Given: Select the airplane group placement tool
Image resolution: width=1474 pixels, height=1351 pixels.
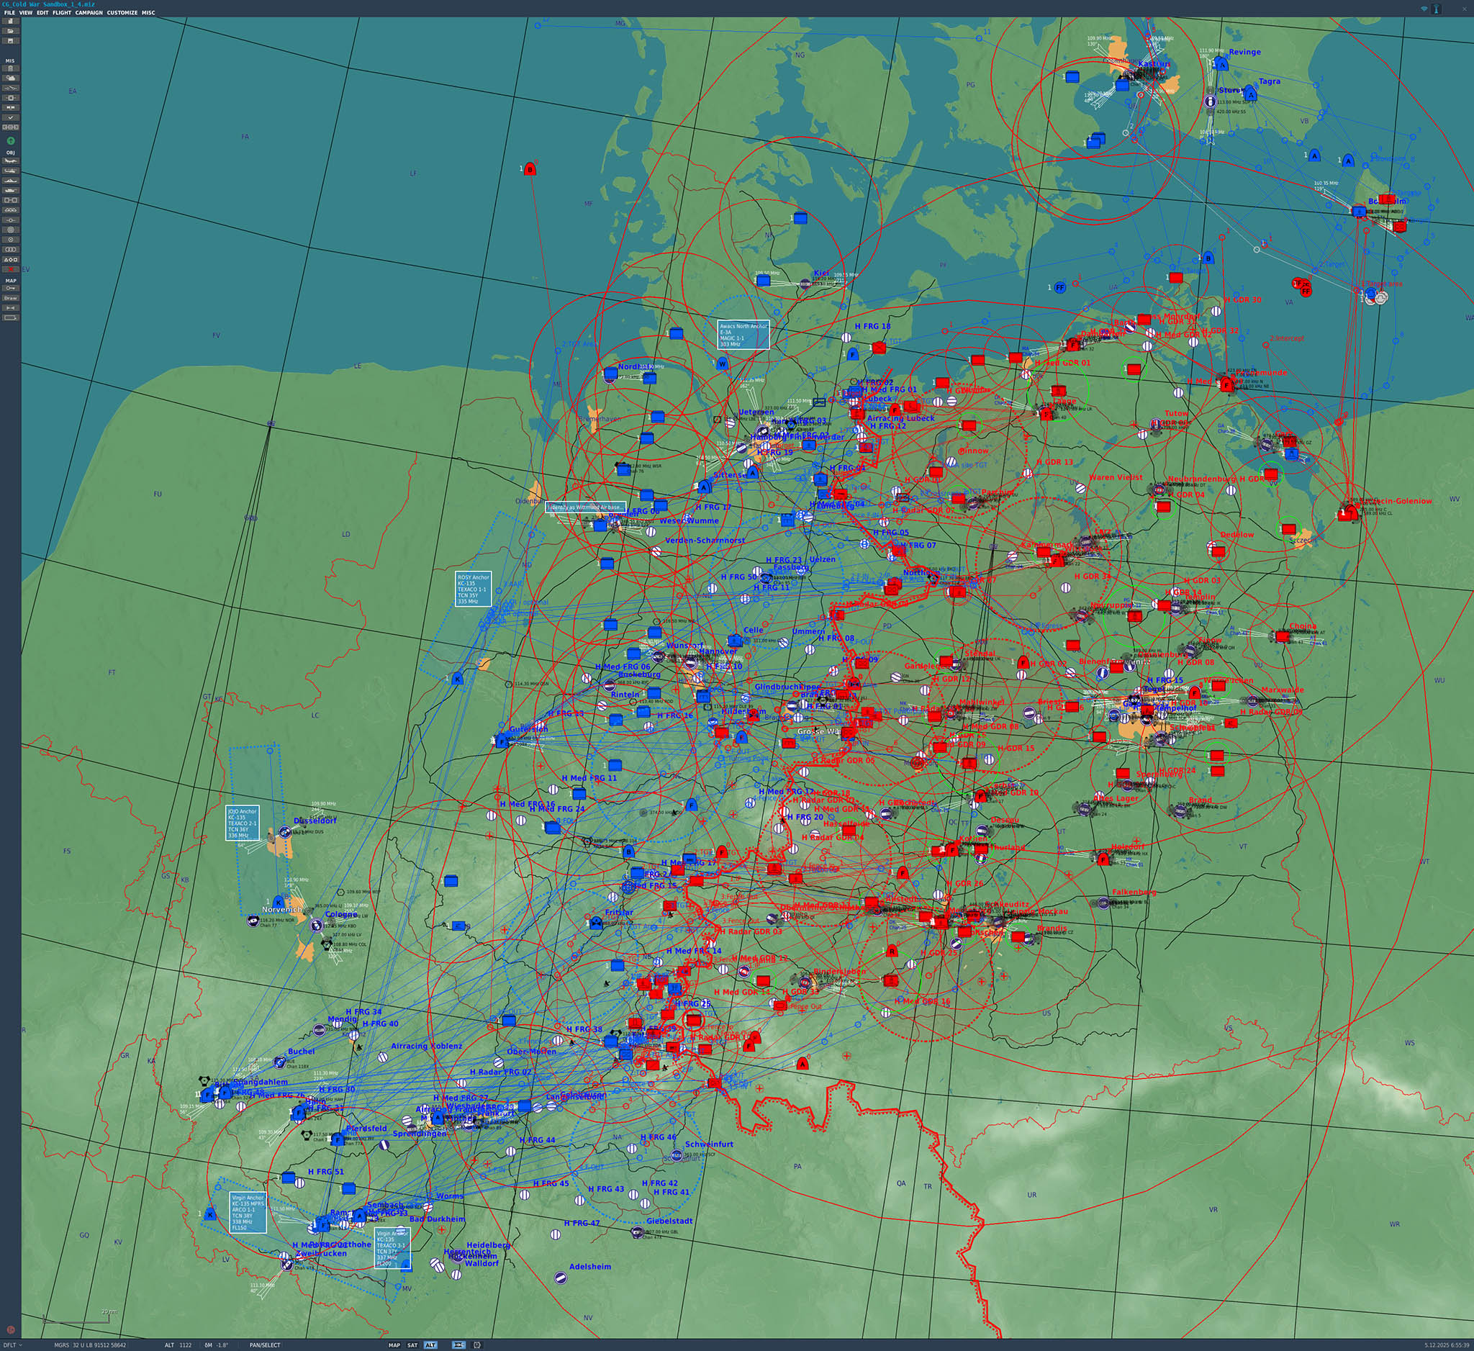Looking at the screenshot, I should pyautogui.click(x=10, y=161).
